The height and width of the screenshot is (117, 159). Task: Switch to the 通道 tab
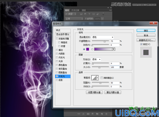[x=84, y=10]
